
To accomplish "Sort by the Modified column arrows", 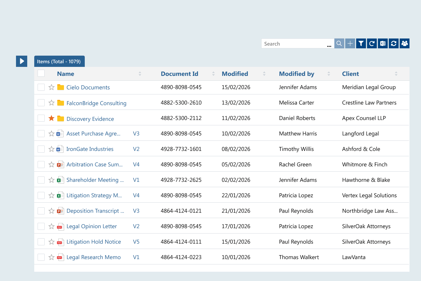I will coord(264,73).
